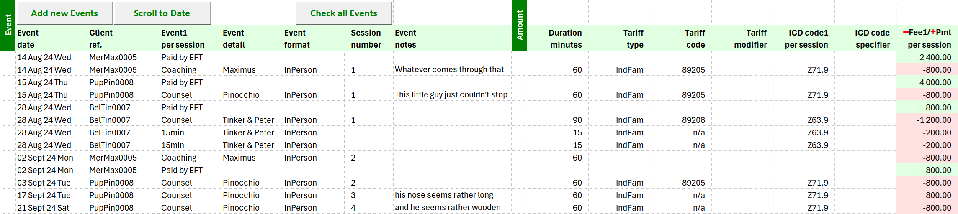Click the Client ref. column header
This screenshot has width=958, height=214.
point(101,38)
